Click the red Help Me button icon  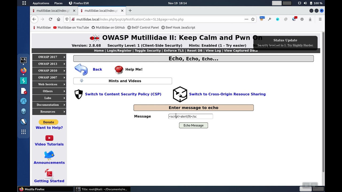point(119,70)
